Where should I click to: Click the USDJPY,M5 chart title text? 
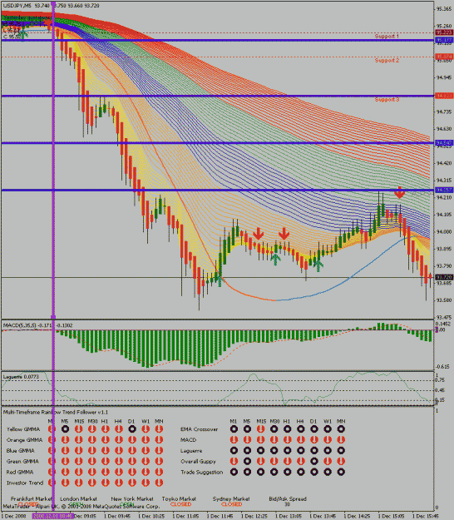[17, 6]
